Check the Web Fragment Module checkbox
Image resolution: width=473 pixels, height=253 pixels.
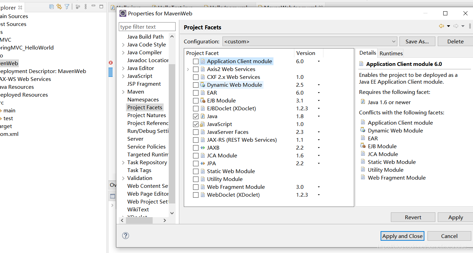tap(195, 187)
